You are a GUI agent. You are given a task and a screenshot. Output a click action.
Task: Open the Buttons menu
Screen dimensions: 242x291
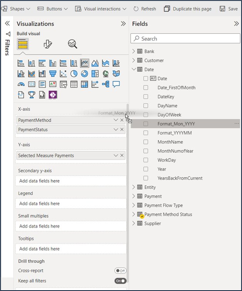52,9
